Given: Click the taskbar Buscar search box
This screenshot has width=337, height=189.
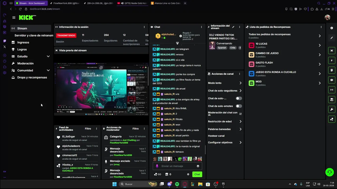Looking at the screenshot, I should pos(138,184).
